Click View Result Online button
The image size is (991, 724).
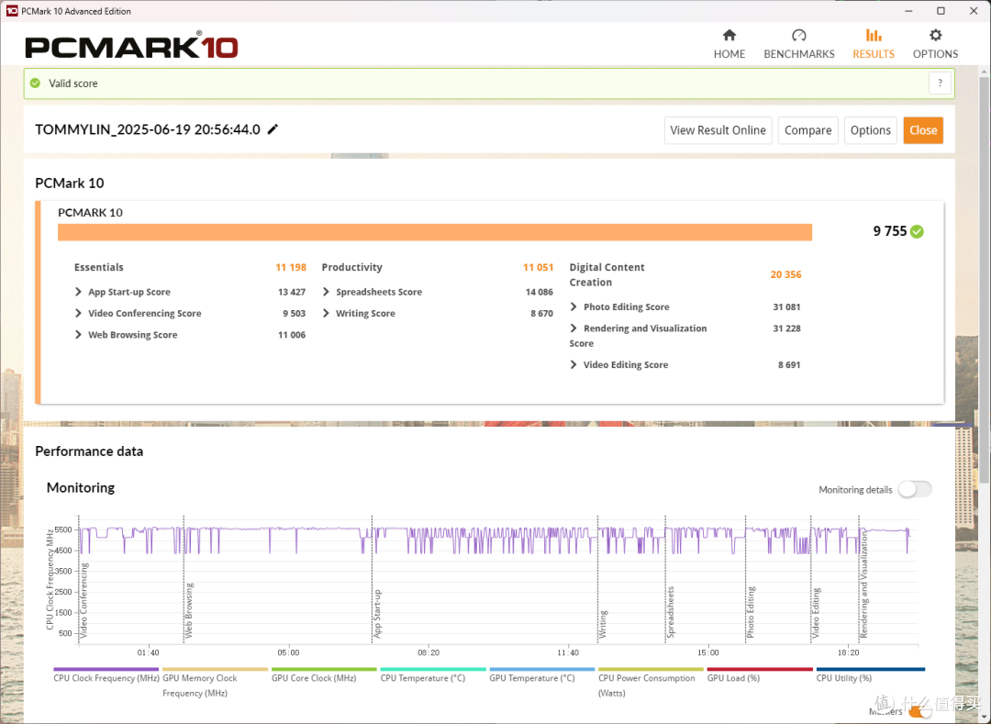coord(718,130)
